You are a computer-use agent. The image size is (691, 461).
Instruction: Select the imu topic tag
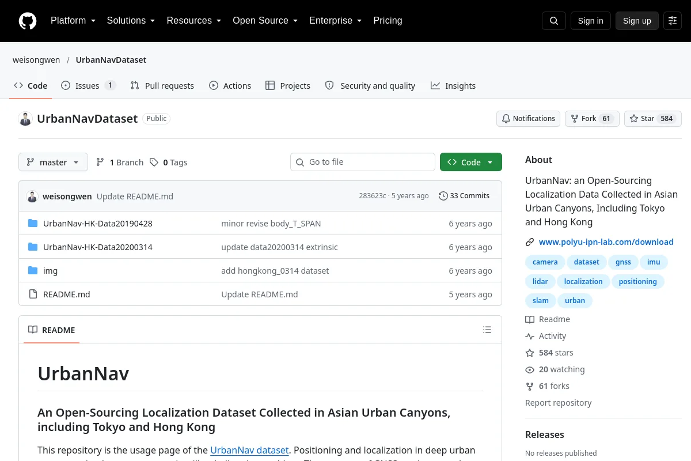[654, 262]
